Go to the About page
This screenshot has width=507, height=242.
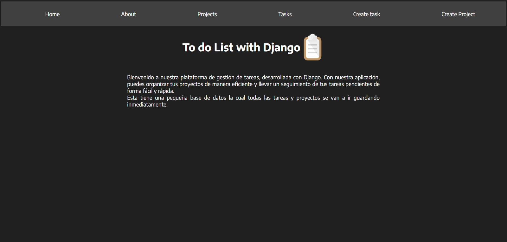128,14
